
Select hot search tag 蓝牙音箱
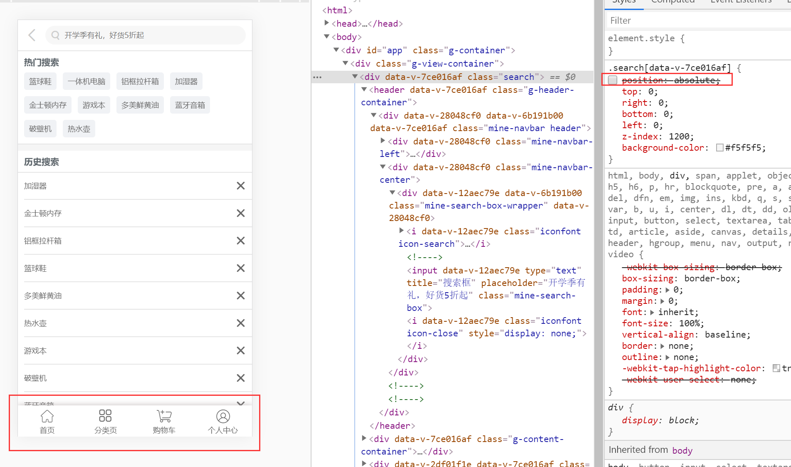190,105
